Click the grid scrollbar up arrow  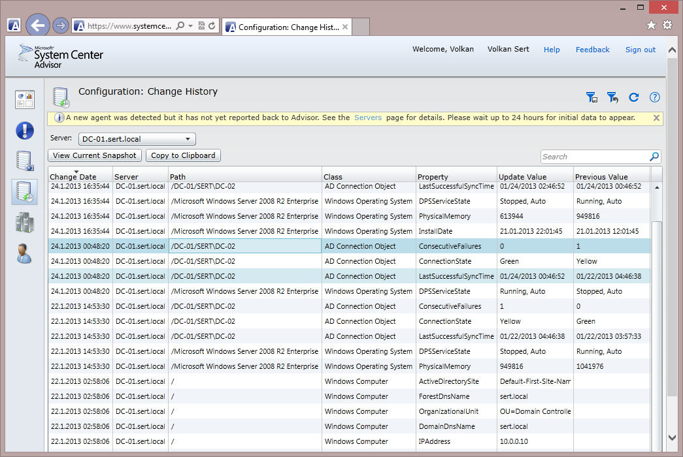click(x=657, y=187)
